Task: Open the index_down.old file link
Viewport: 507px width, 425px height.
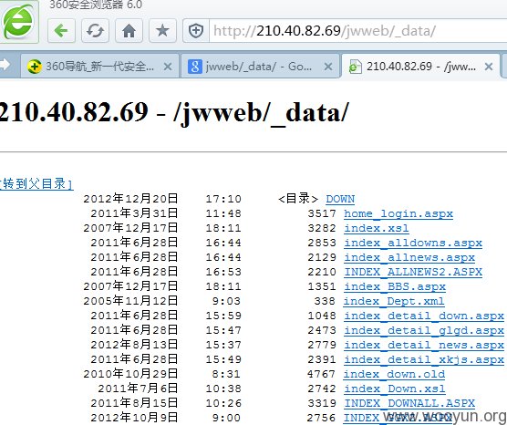Action: [394, 374]
